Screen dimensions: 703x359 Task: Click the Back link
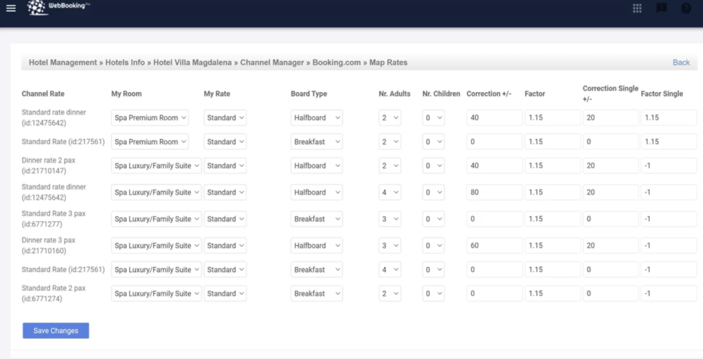[681, 62]
